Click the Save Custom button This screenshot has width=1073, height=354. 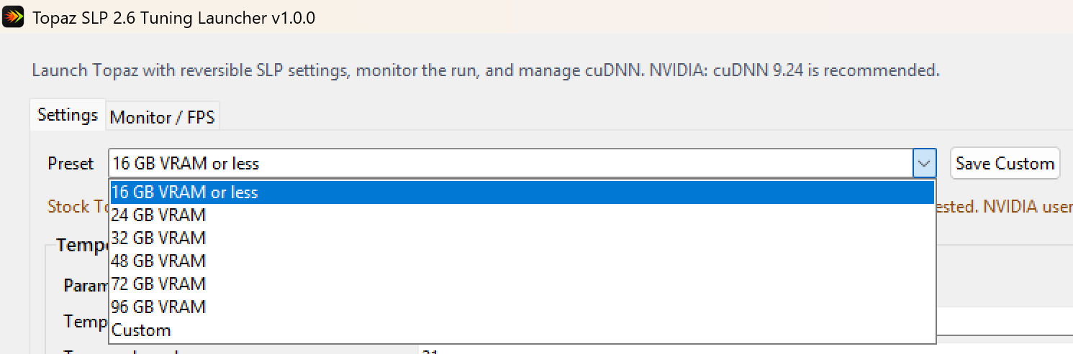coord(1005,164)
